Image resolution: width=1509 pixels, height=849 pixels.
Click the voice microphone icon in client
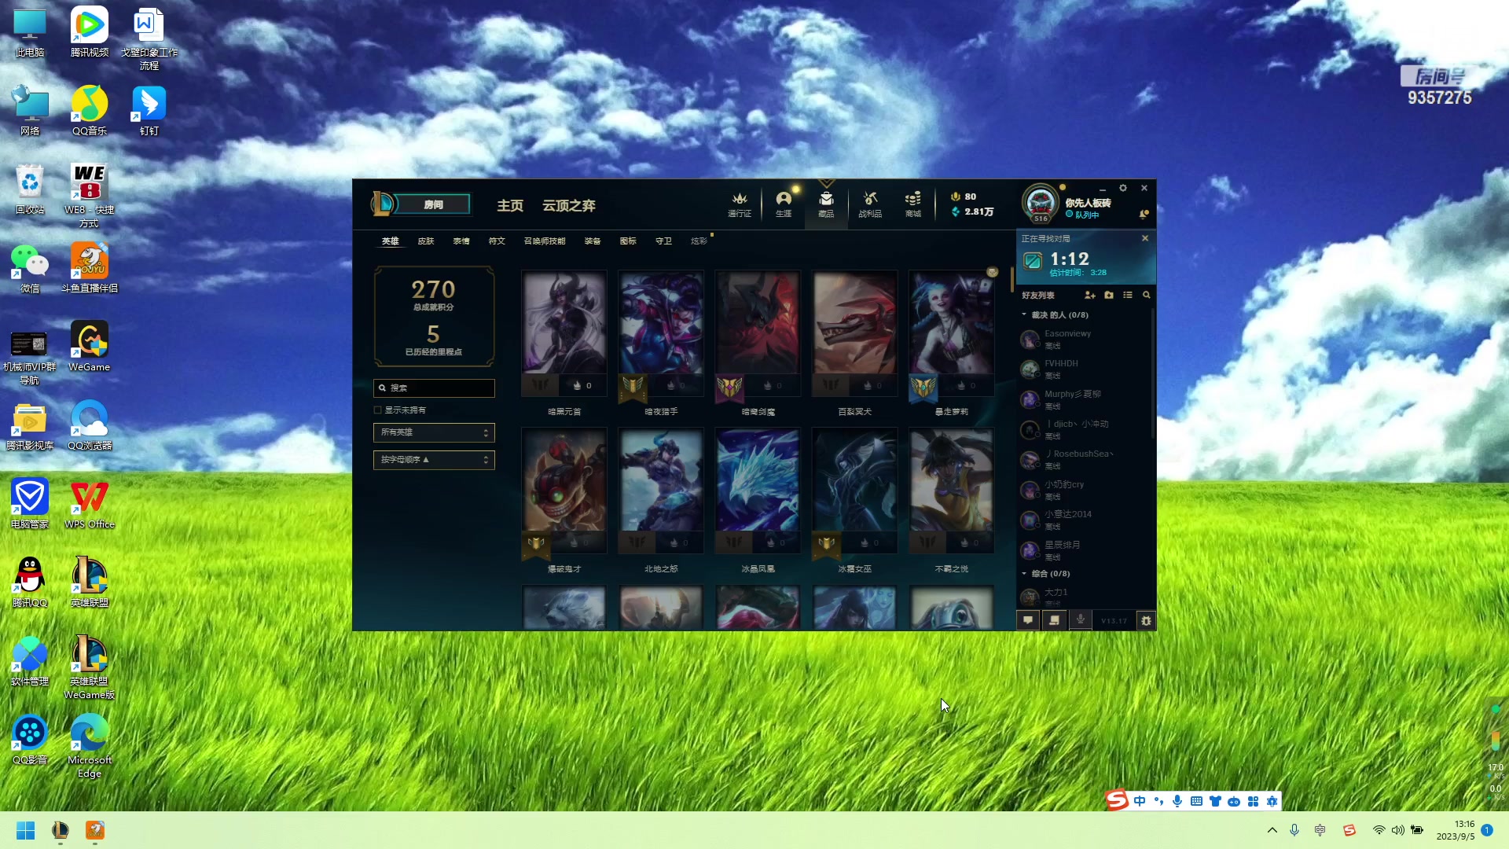(x=1081, y=620)
